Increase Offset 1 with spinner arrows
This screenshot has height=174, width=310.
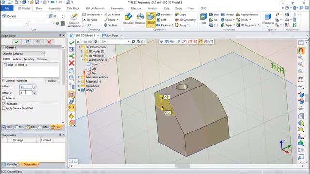[x=34, y=86]
